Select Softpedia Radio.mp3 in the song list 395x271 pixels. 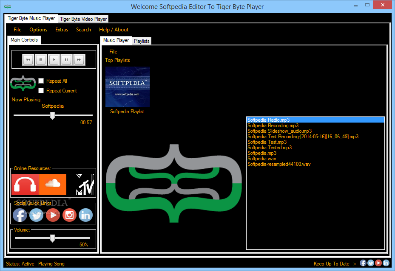point(315,120)
